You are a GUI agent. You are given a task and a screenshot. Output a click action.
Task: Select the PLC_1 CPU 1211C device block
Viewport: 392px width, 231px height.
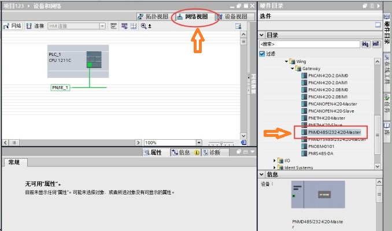[x=78, y=61]
